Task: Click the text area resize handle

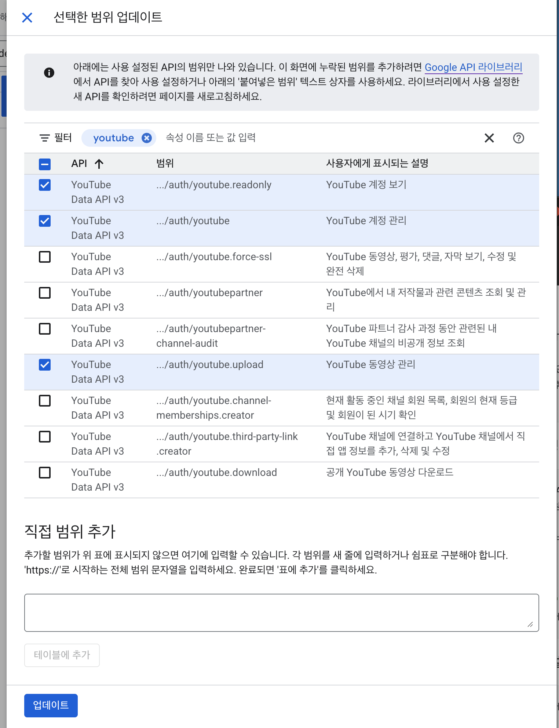Action: [x=530, y=624]
